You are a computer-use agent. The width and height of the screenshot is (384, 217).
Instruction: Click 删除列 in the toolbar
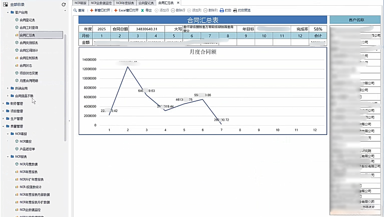click(211, 10)
